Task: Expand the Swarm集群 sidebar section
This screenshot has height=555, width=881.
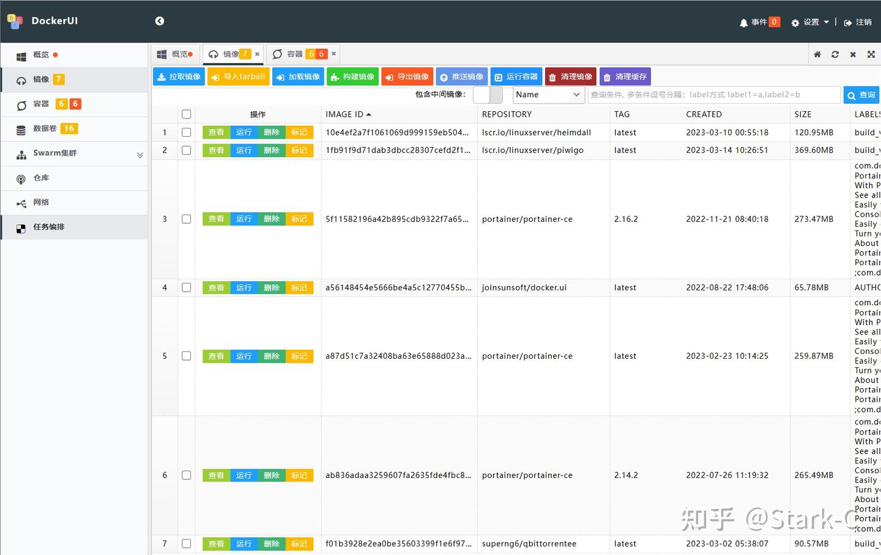Action: tap(139, 154)
